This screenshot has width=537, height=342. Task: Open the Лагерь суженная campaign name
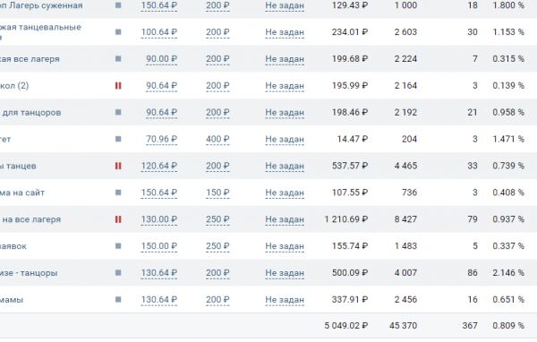[41, 5]
